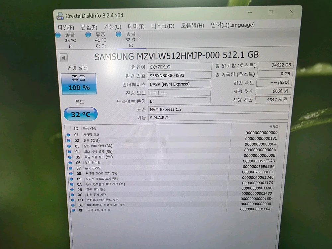Click raw value 0000000000016D
332x249 pixels.
pos(256,199)
